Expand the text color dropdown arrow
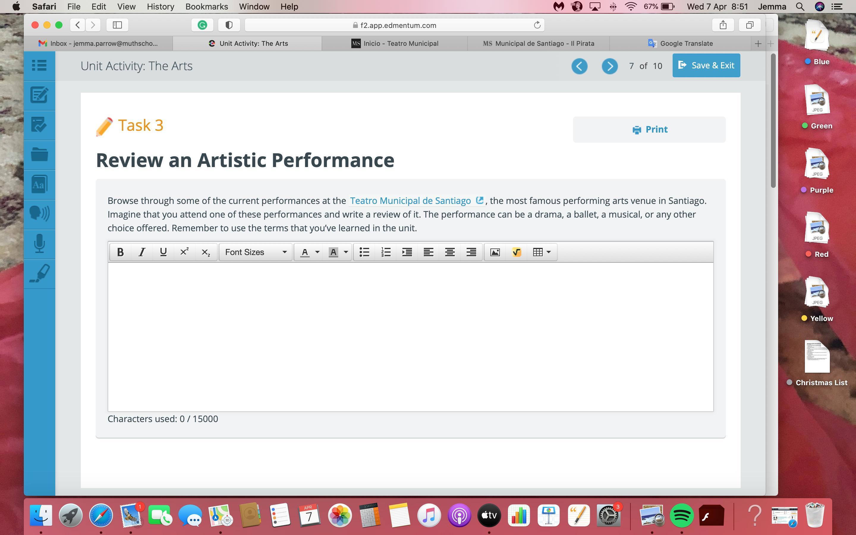The image size is (856, 535). (x=317, y=252)
